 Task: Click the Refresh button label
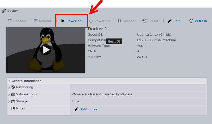(201, 21)
